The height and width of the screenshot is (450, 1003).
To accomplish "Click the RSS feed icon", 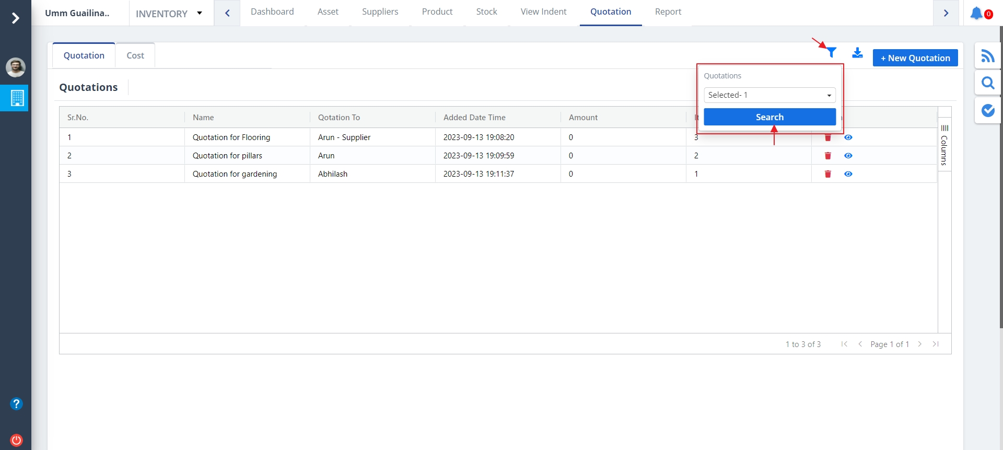I will (987, 56).
